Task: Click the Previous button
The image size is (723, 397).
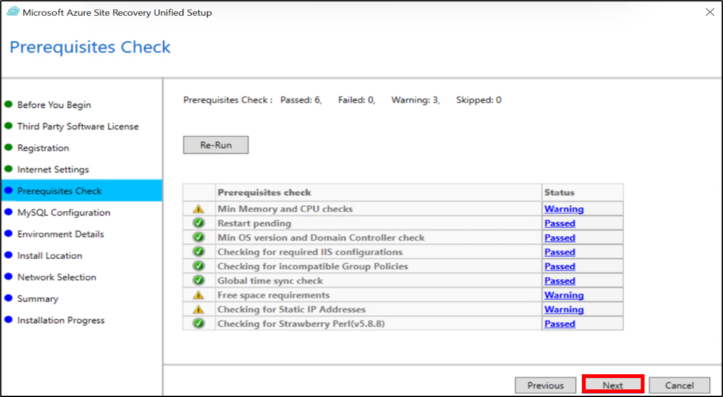Action: pyautogui.click(x=546, y=386)
